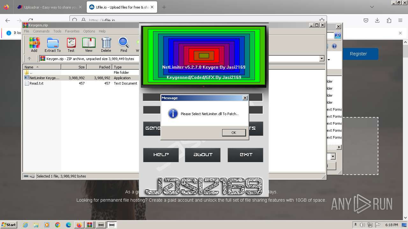
Task: Open Firefox extensions puzzle icon
Action: click(389, 20)
